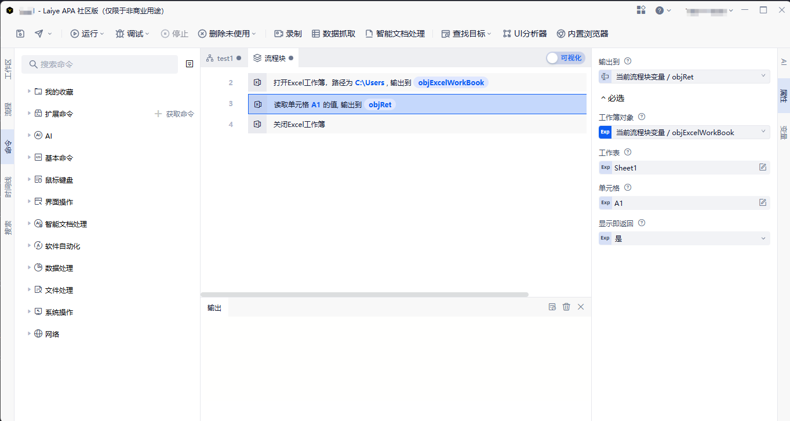Screen dimensions: 790x421
Task: Open the editor for the 单元格 A1 field
Action: (x=763, y=203)
